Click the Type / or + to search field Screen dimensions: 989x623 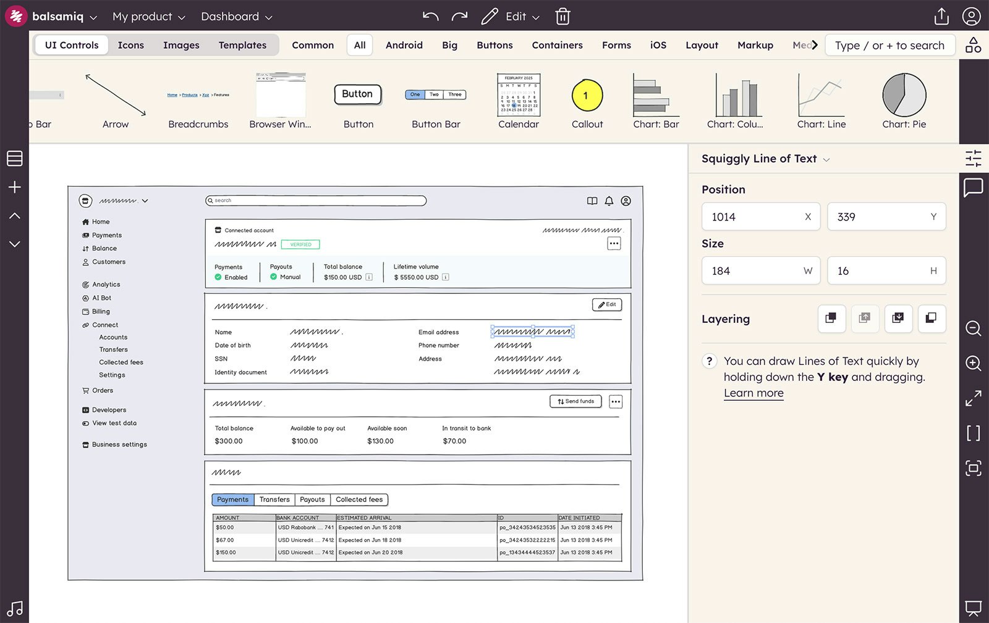(x=890, y=45)
